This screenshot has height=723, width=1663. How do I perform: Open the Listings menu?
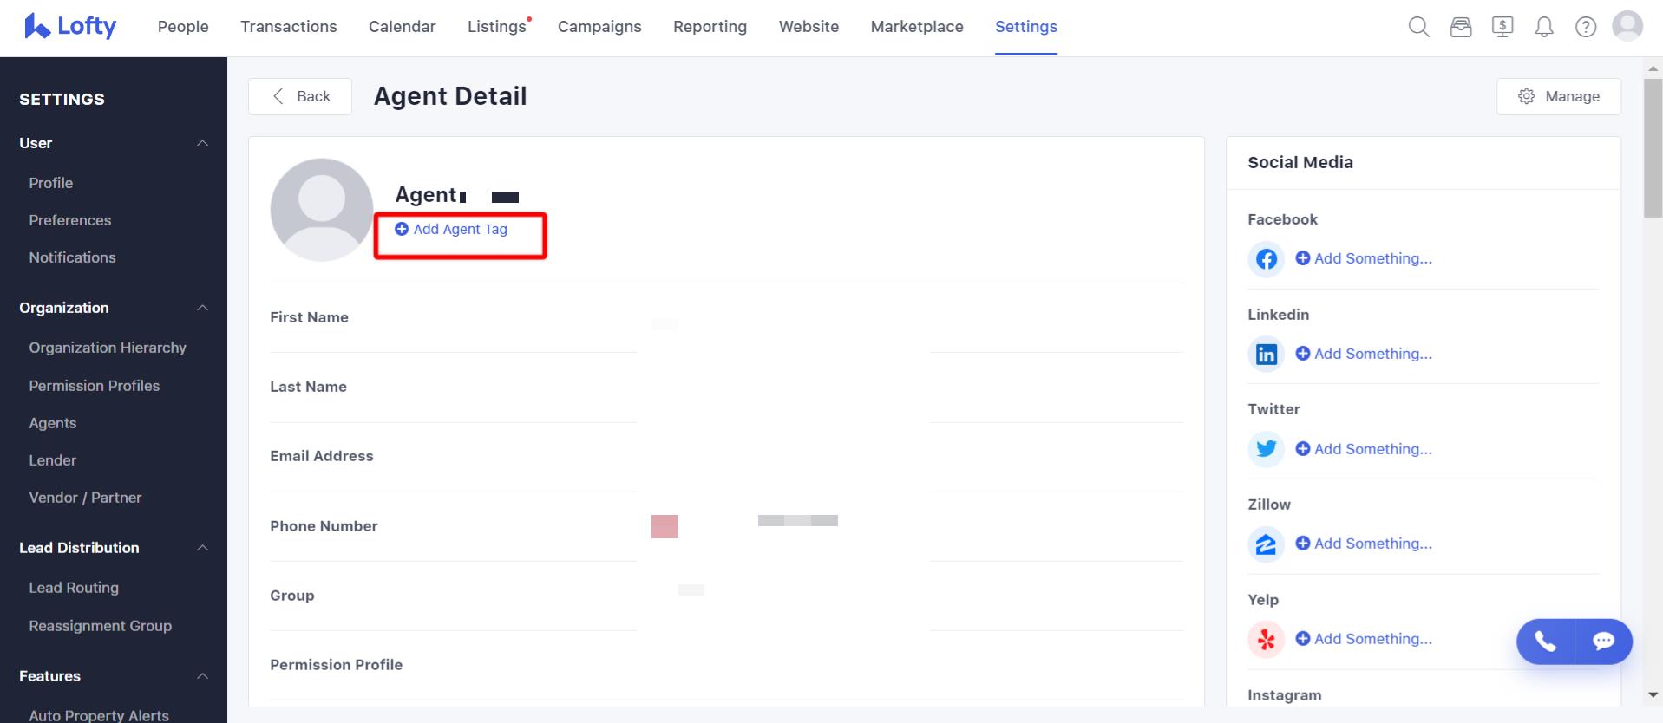497,27
